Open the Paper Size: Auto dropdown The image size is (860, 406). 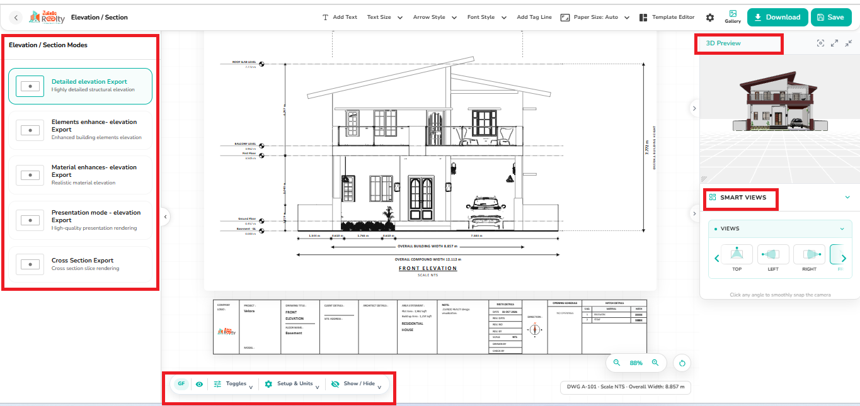click(595, 18)
